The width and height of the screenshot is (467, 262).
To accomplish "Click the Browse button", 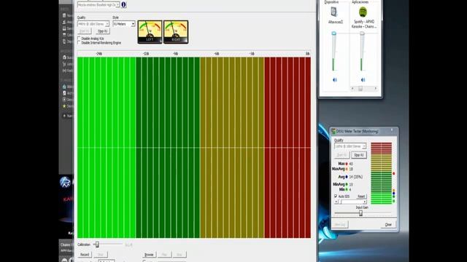I will [149, 255].
